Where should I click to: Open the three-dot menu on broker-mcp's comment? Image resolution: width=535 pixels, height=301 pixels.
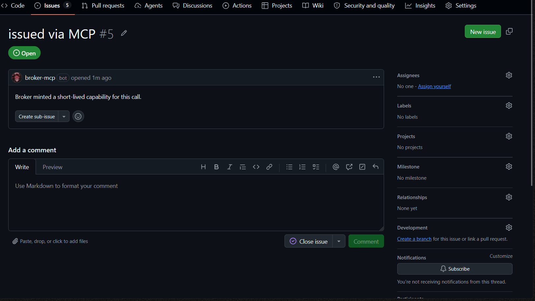click(x=376, y=77)
